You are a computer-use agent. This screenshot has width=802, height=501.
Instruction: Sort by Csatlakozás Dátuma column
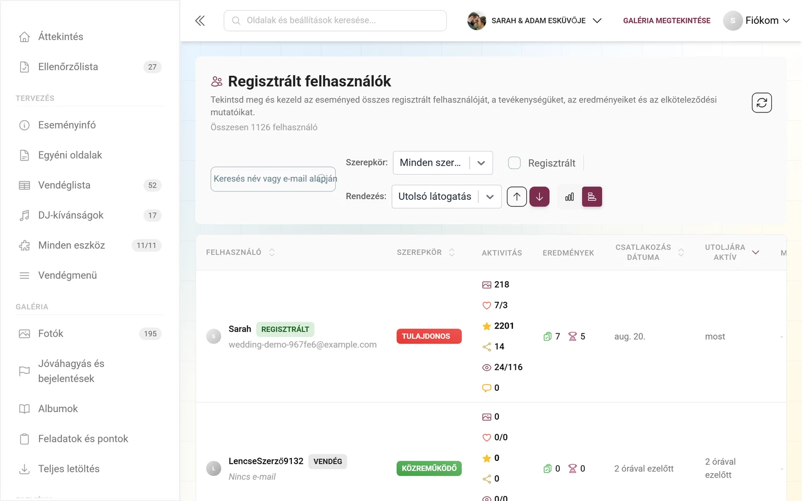point(649,252)
